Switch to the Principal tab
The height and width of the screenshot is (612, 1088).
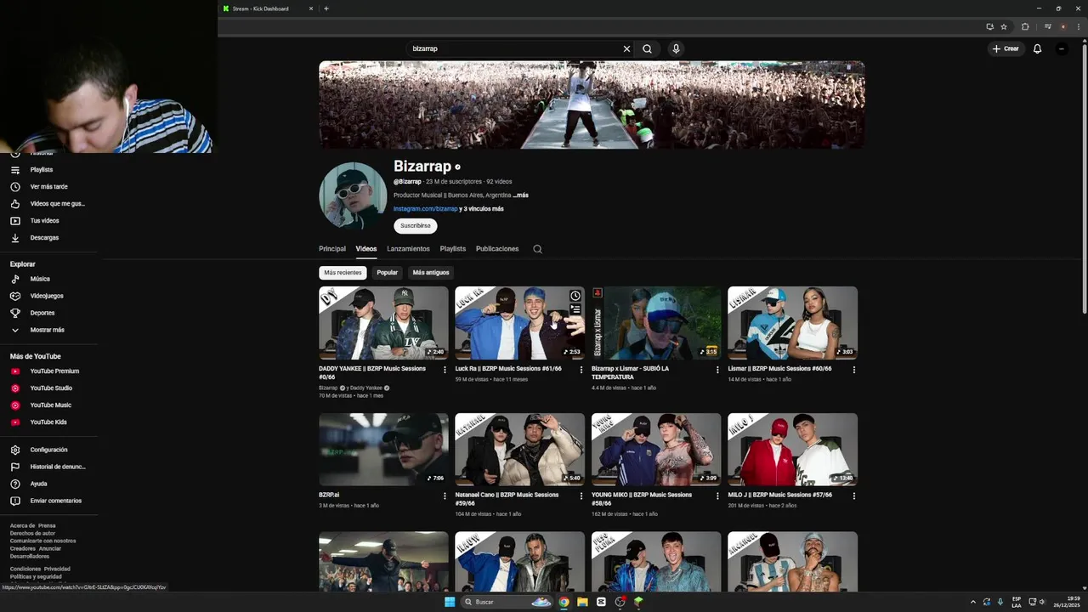coord(332,249)
